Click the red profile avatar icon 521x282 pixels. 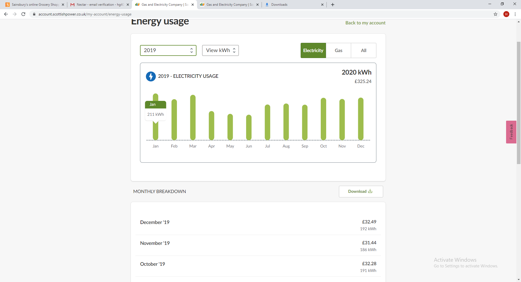[506, 14]
